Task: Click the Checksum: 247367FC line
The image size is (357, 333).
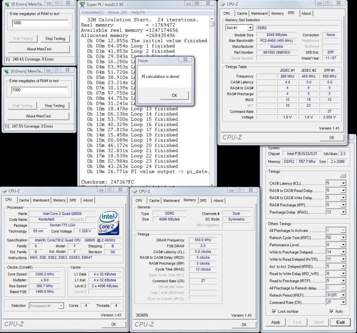Action: click(x=107, y=182)
